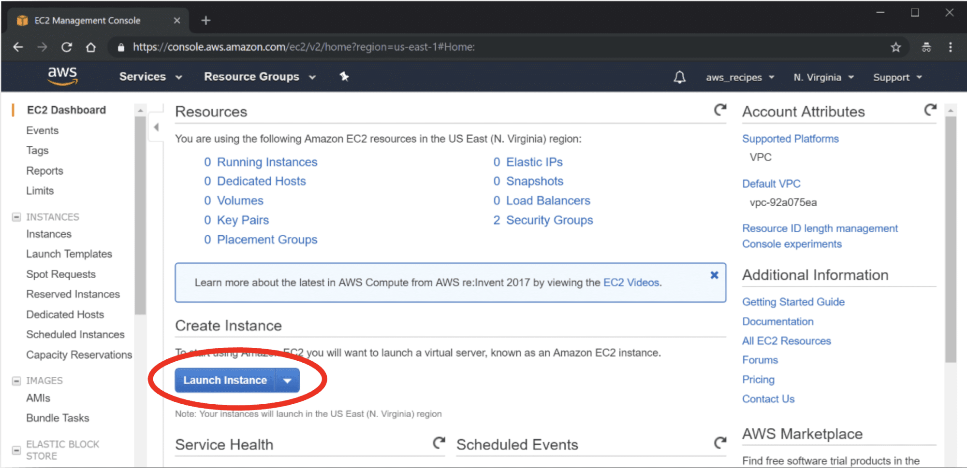The width and height of the screenshot is (967, 468).
Task: Open the Getting Started Guide link
Action: pos(793,302)
